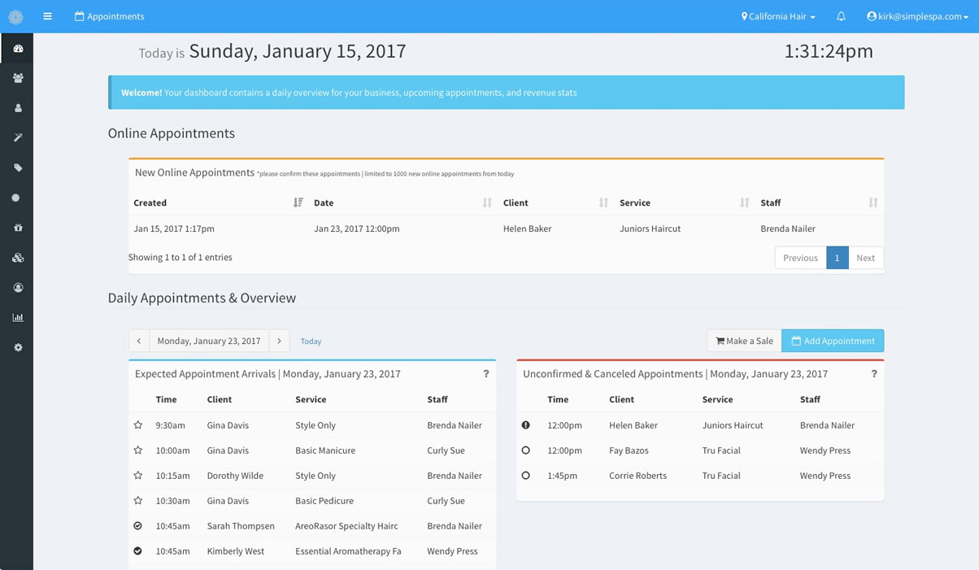Click Fay Bazos client name
This screenshot has width=979, height=570.
point(629,450)
